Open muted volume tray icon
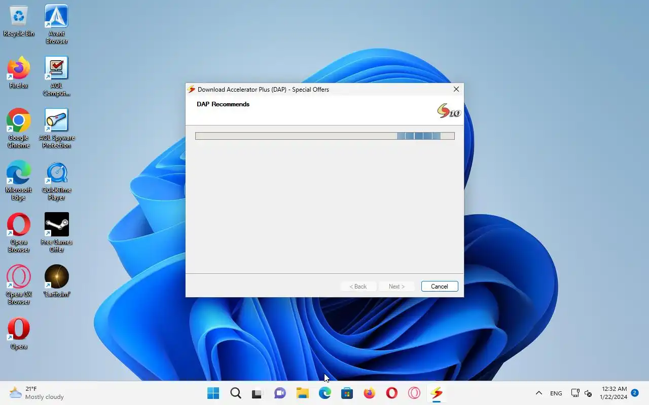The width and height of the screenshot is (649, 405). (x=588, y=393)
